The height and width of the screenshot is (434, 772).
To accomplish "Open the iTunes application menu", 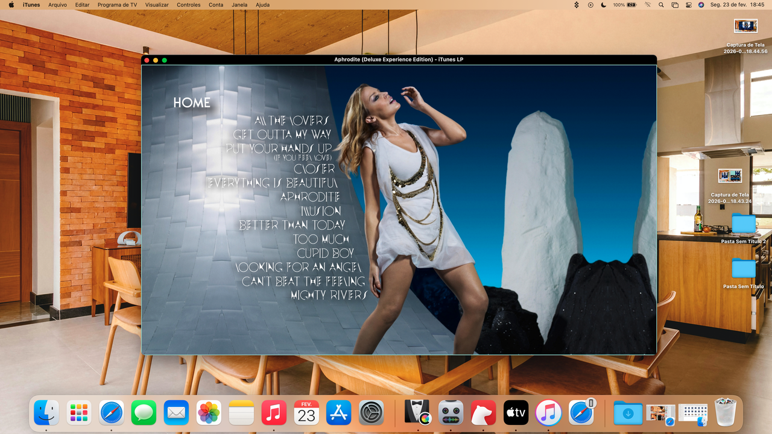I will pos(31,5).
